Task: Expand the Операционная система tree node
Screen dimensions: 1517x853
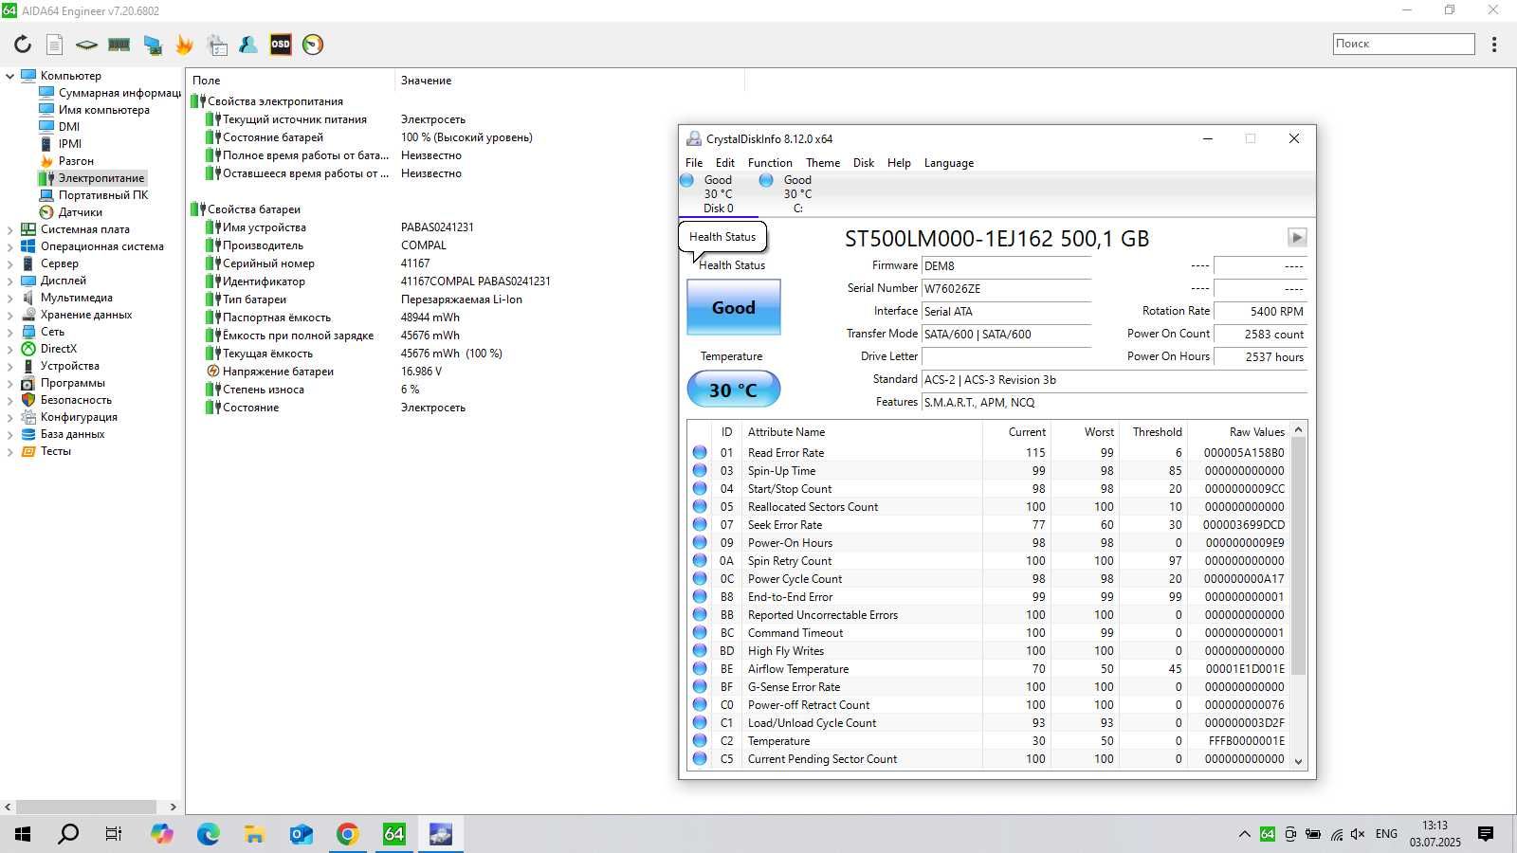Action: [x=9, y=246]
